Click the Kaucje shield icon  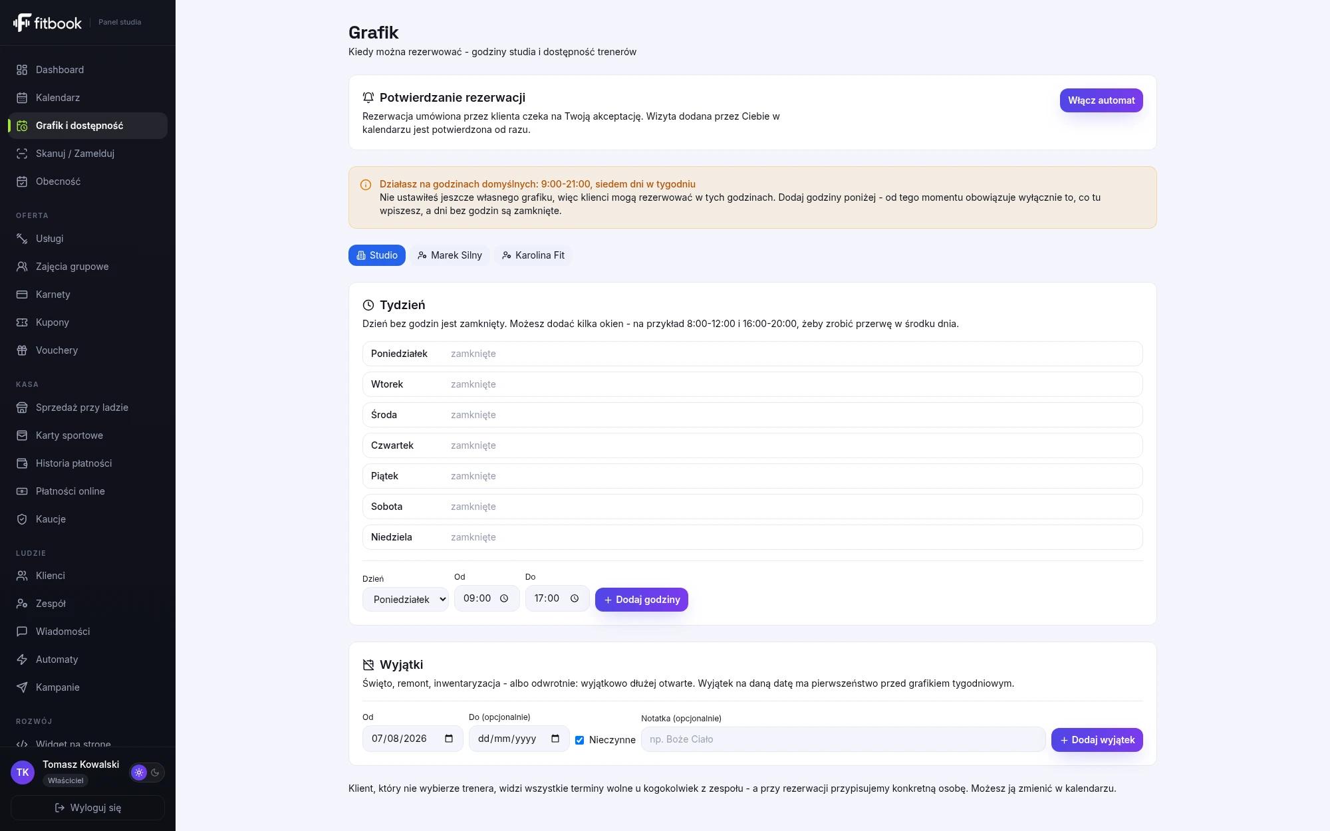(x=22, y=519)
